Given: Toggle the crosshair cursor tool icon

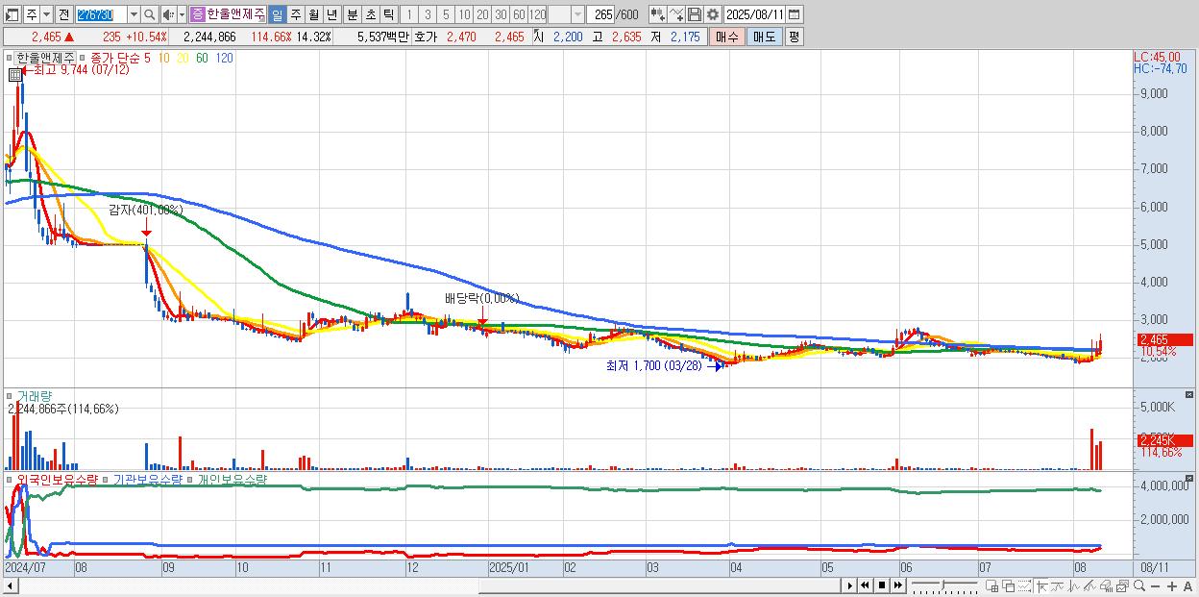Looking at the screenshot, I should pyautogui.click(x=1040, y=586).
